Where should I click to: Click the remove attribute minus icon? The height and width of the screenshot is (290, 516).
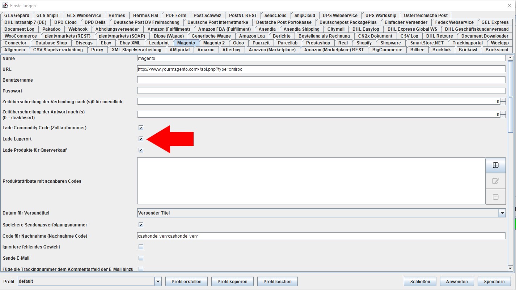(496, 197)
